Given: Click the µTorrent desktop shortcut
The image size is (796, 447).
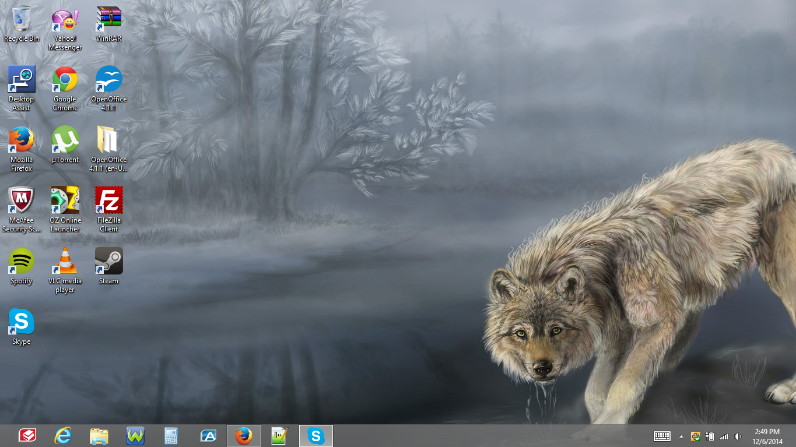Looking at the screenshot, I should tap(65, 140).
